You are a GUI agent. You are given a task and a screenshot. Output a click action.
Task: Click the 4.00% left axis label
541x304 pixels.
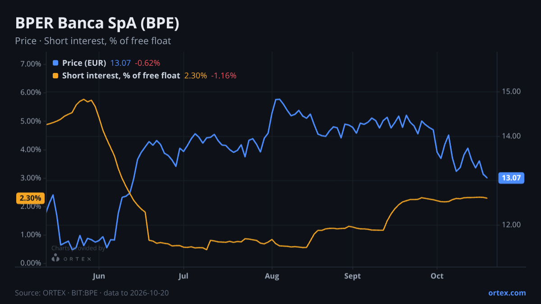31,150
